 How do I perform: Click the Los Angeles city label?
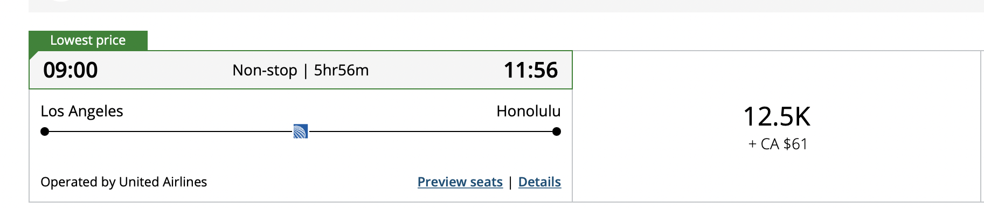click(82, 111)
